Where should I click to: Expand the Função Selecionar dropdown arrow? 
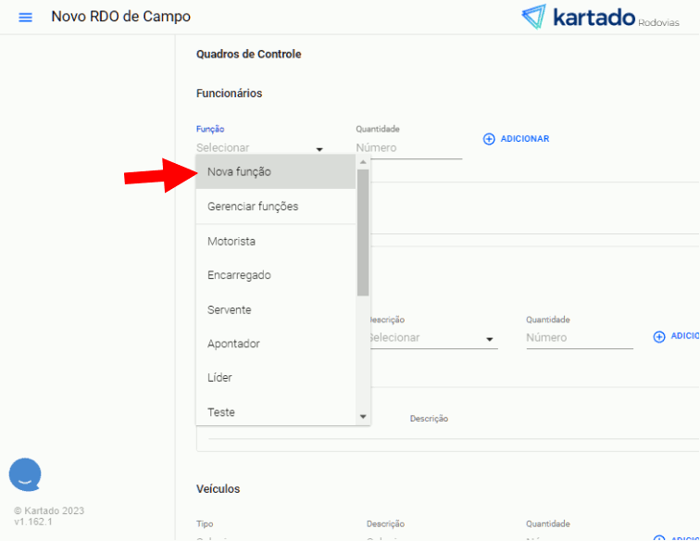(x=319, y=148)
